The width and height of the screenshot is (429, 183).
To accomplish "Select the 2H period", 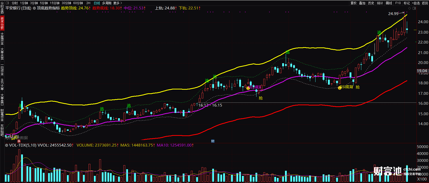I will pos(88,3).
